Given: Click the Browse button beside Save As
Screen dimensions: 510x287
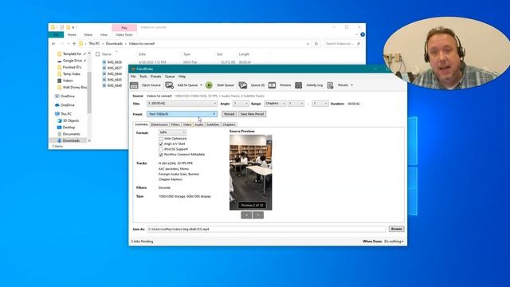Looking at the screenshot, I should pyautogui.click(x=397, y=229).
